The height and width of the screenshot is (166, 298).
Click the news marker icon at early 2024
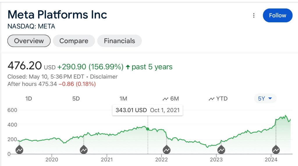tap(276, 150)
